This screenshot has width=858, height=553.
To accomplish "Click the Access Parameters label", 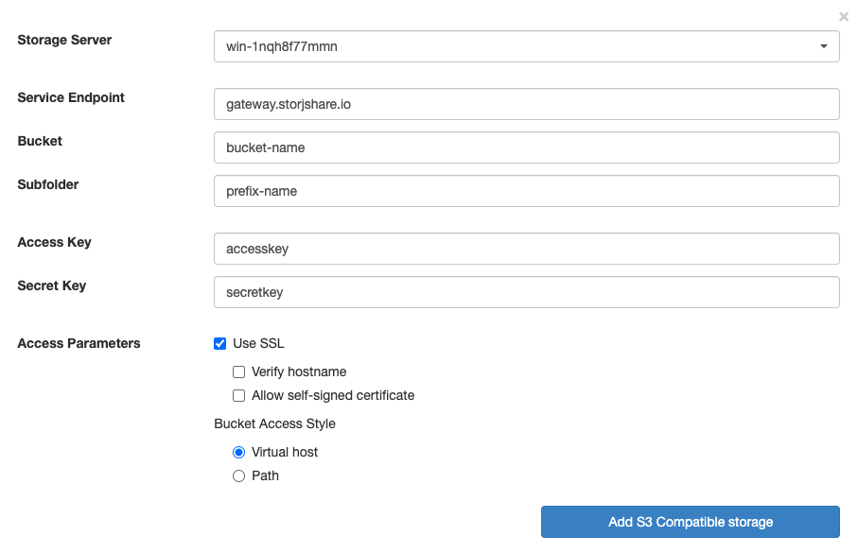I will pyautogui.click(x=79, y=343).
